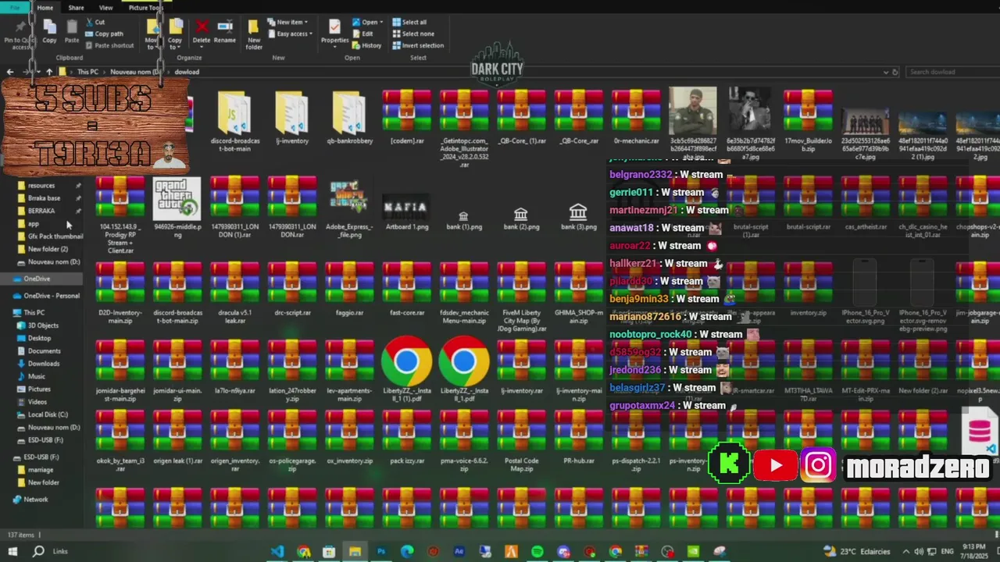This screenshot has width=1000, height=562.
Task: Open Photoshop from the taskbar
Action: pos(381,551)
